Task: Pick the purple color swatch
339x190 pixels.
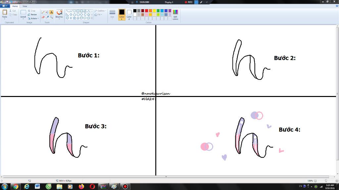Action: 170,11
